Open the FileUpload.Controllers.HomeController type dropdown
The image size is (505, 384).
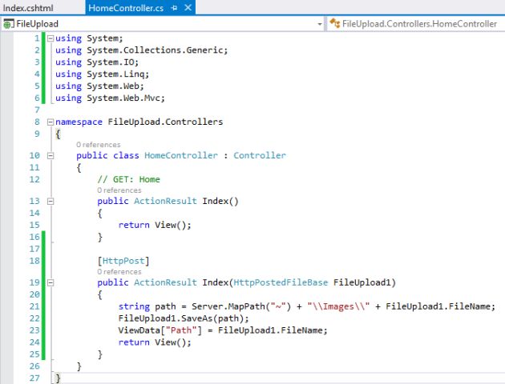[419, 24]
